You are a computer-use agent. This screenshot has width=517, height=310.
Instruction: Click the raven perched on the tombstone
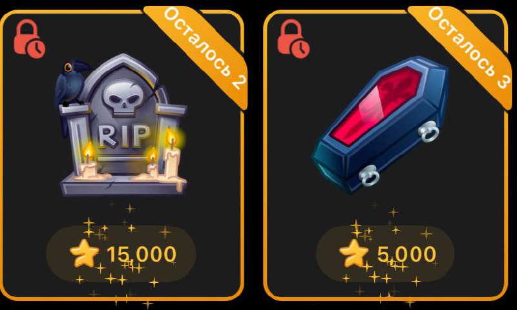point(71,84)
